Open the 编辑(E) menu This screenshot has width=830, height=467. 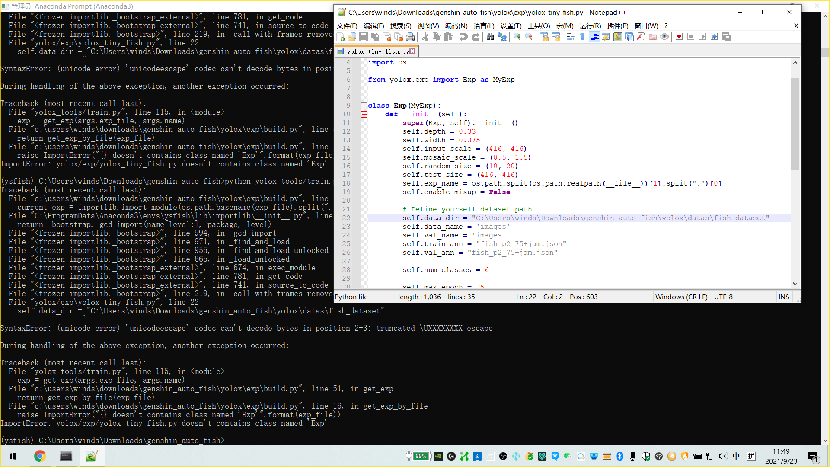373,26
